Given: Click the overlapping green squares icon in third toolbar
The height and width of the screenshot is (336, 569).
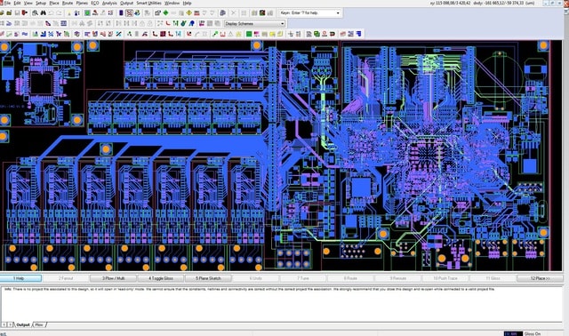Looking at the screenshot, I should point(317,34).
